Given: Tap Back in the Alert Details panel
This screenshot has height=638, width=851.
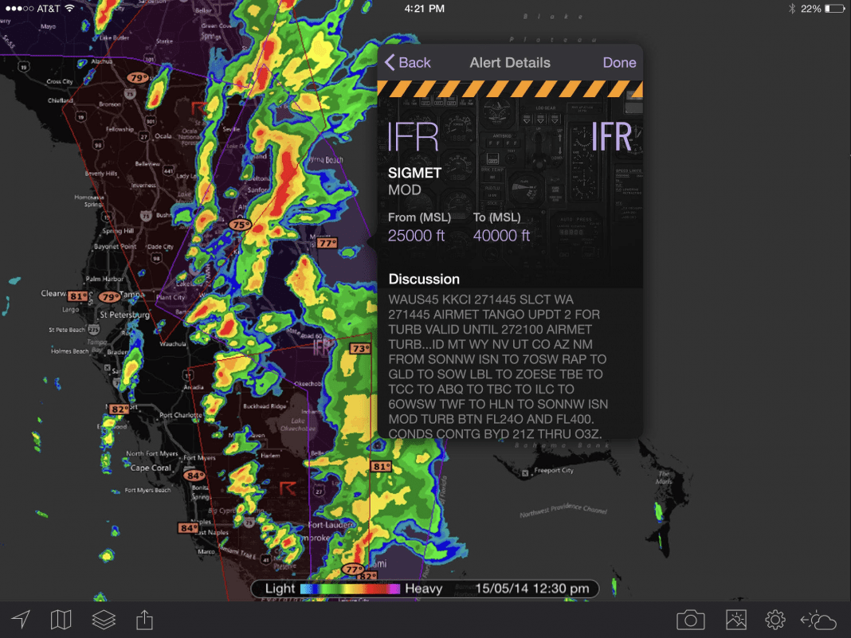Looking at the screenshot, I should (409, 62).
